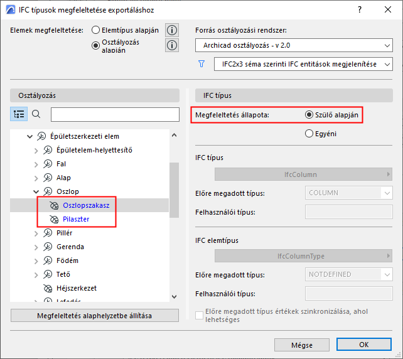
Task: Close the IFC mapping dialog
Action: click(x=388, y=10)
